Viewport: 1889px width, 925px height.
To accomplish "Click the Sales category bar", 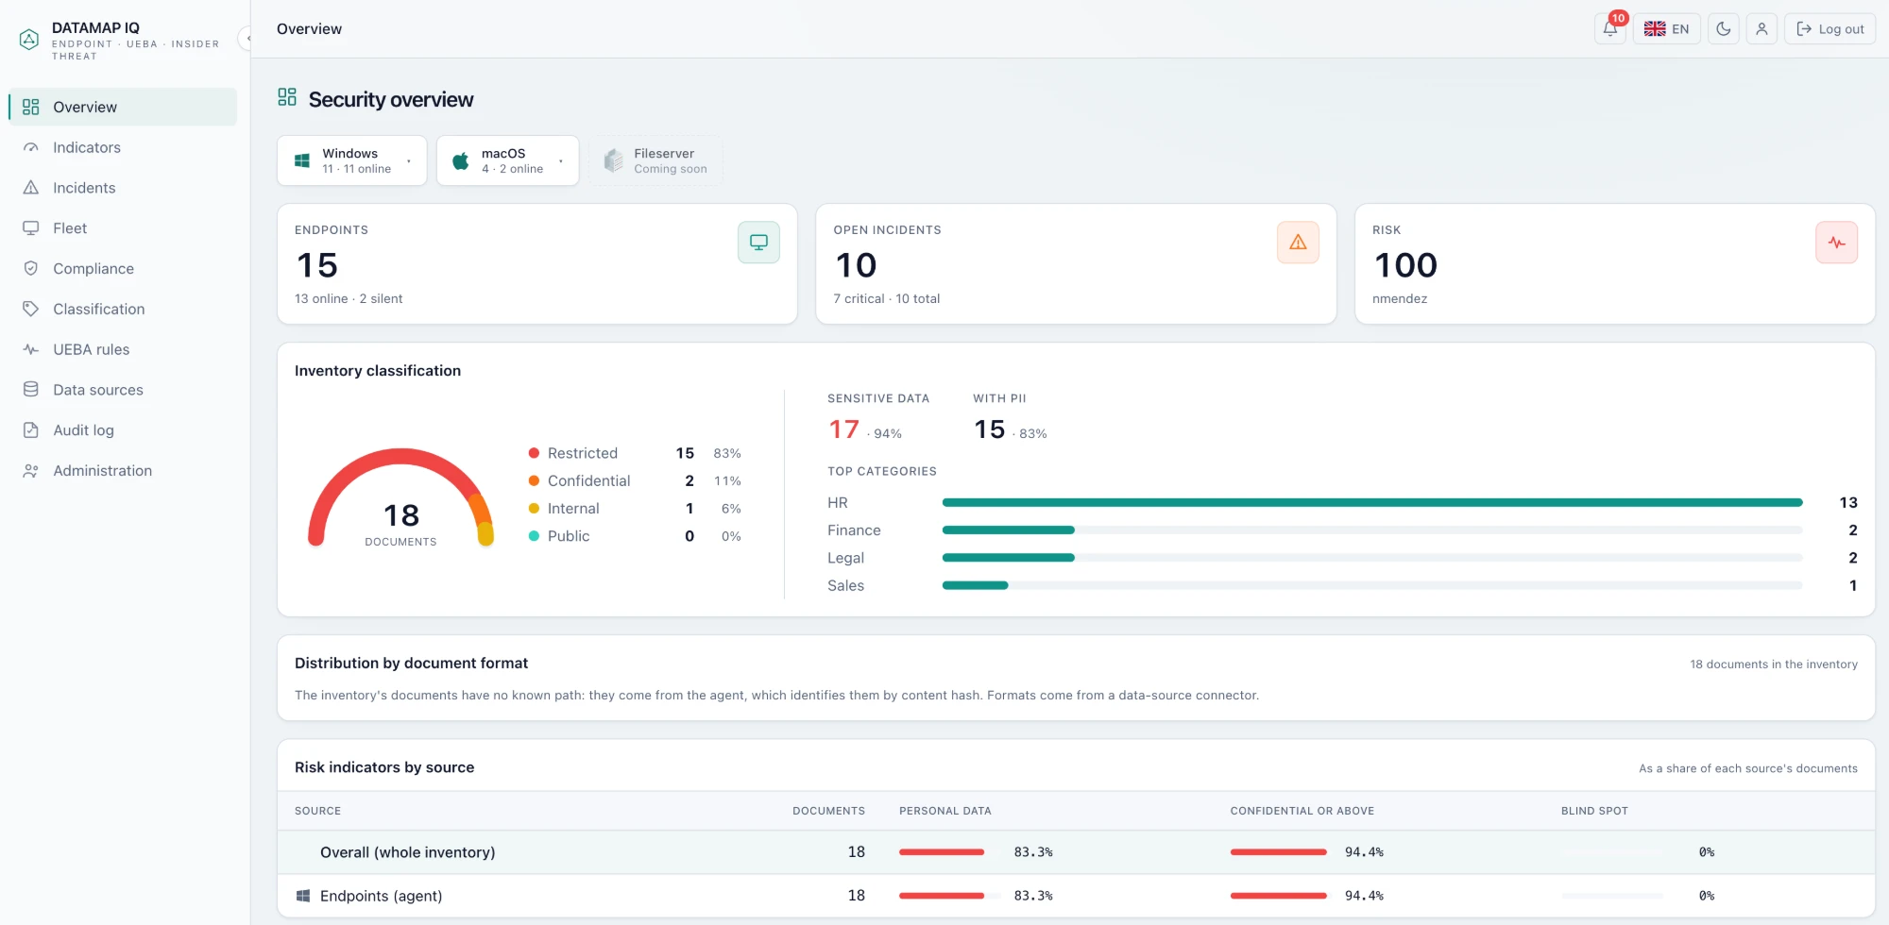I will 1372,585.
